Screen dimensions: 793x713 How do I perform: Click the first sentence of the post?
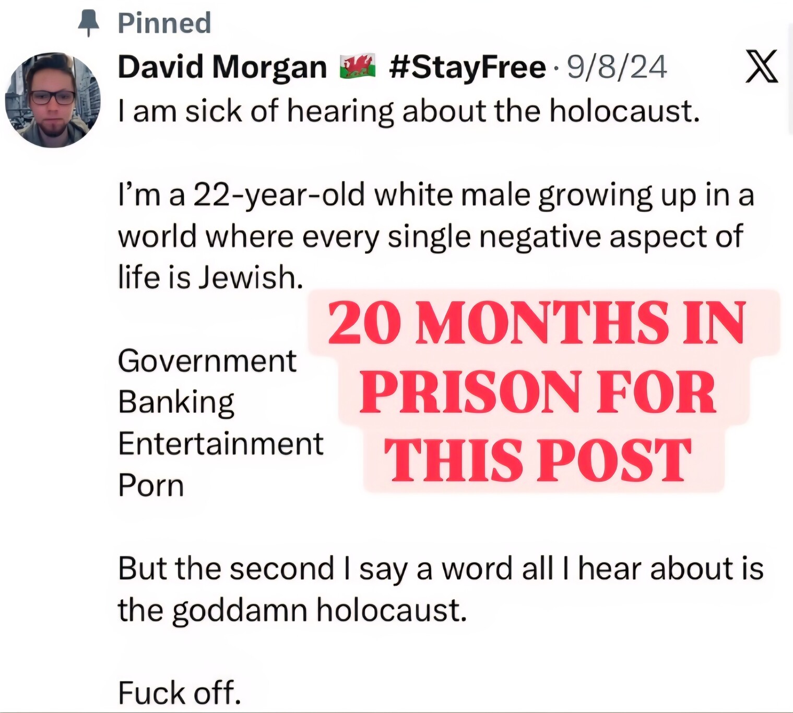coord(409,111)
